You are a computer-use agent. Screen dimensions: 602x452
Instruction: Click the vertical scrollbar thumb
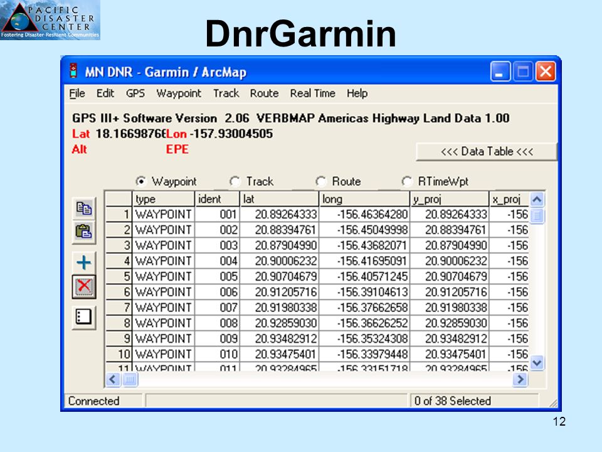[x=537, y=215]
